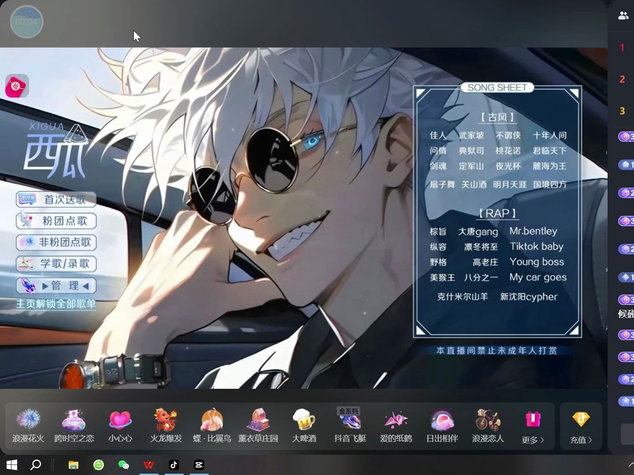Open File Explorer from the taskbar

tap(73, 465)
